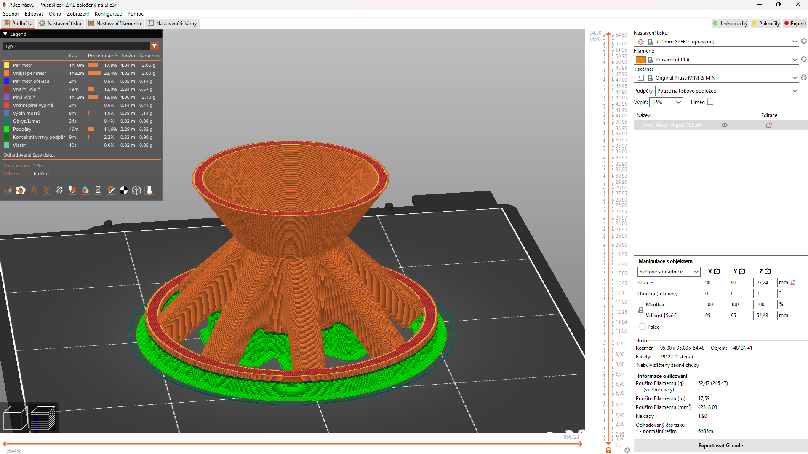
Task: Toggle custom G-code gear-pencil icon
Action: [x=111, y=191]
